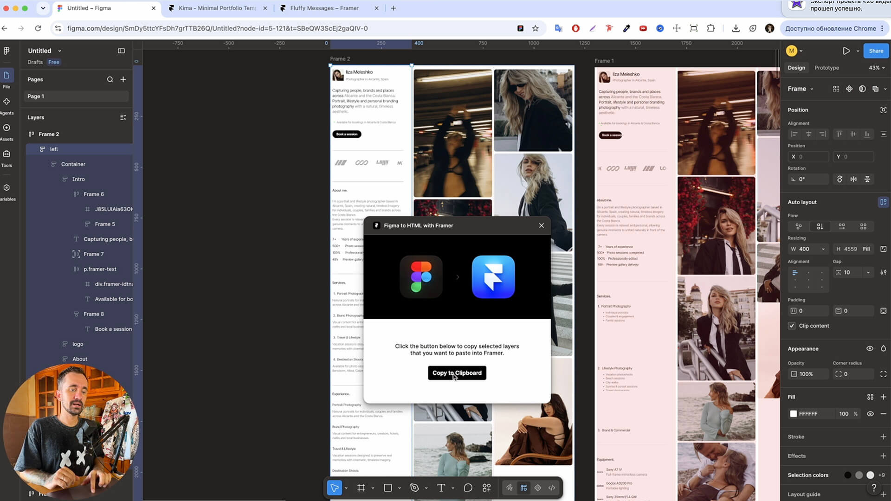The image size is (891, 501).
Task: Select the Rectangle shape tool
Action: click(x=388, y=488)
